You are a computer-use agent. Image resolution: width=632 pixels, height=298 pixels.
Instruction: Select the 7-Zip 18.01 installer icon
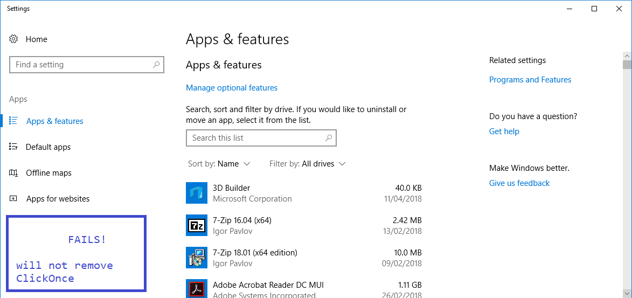click(197, 258)
